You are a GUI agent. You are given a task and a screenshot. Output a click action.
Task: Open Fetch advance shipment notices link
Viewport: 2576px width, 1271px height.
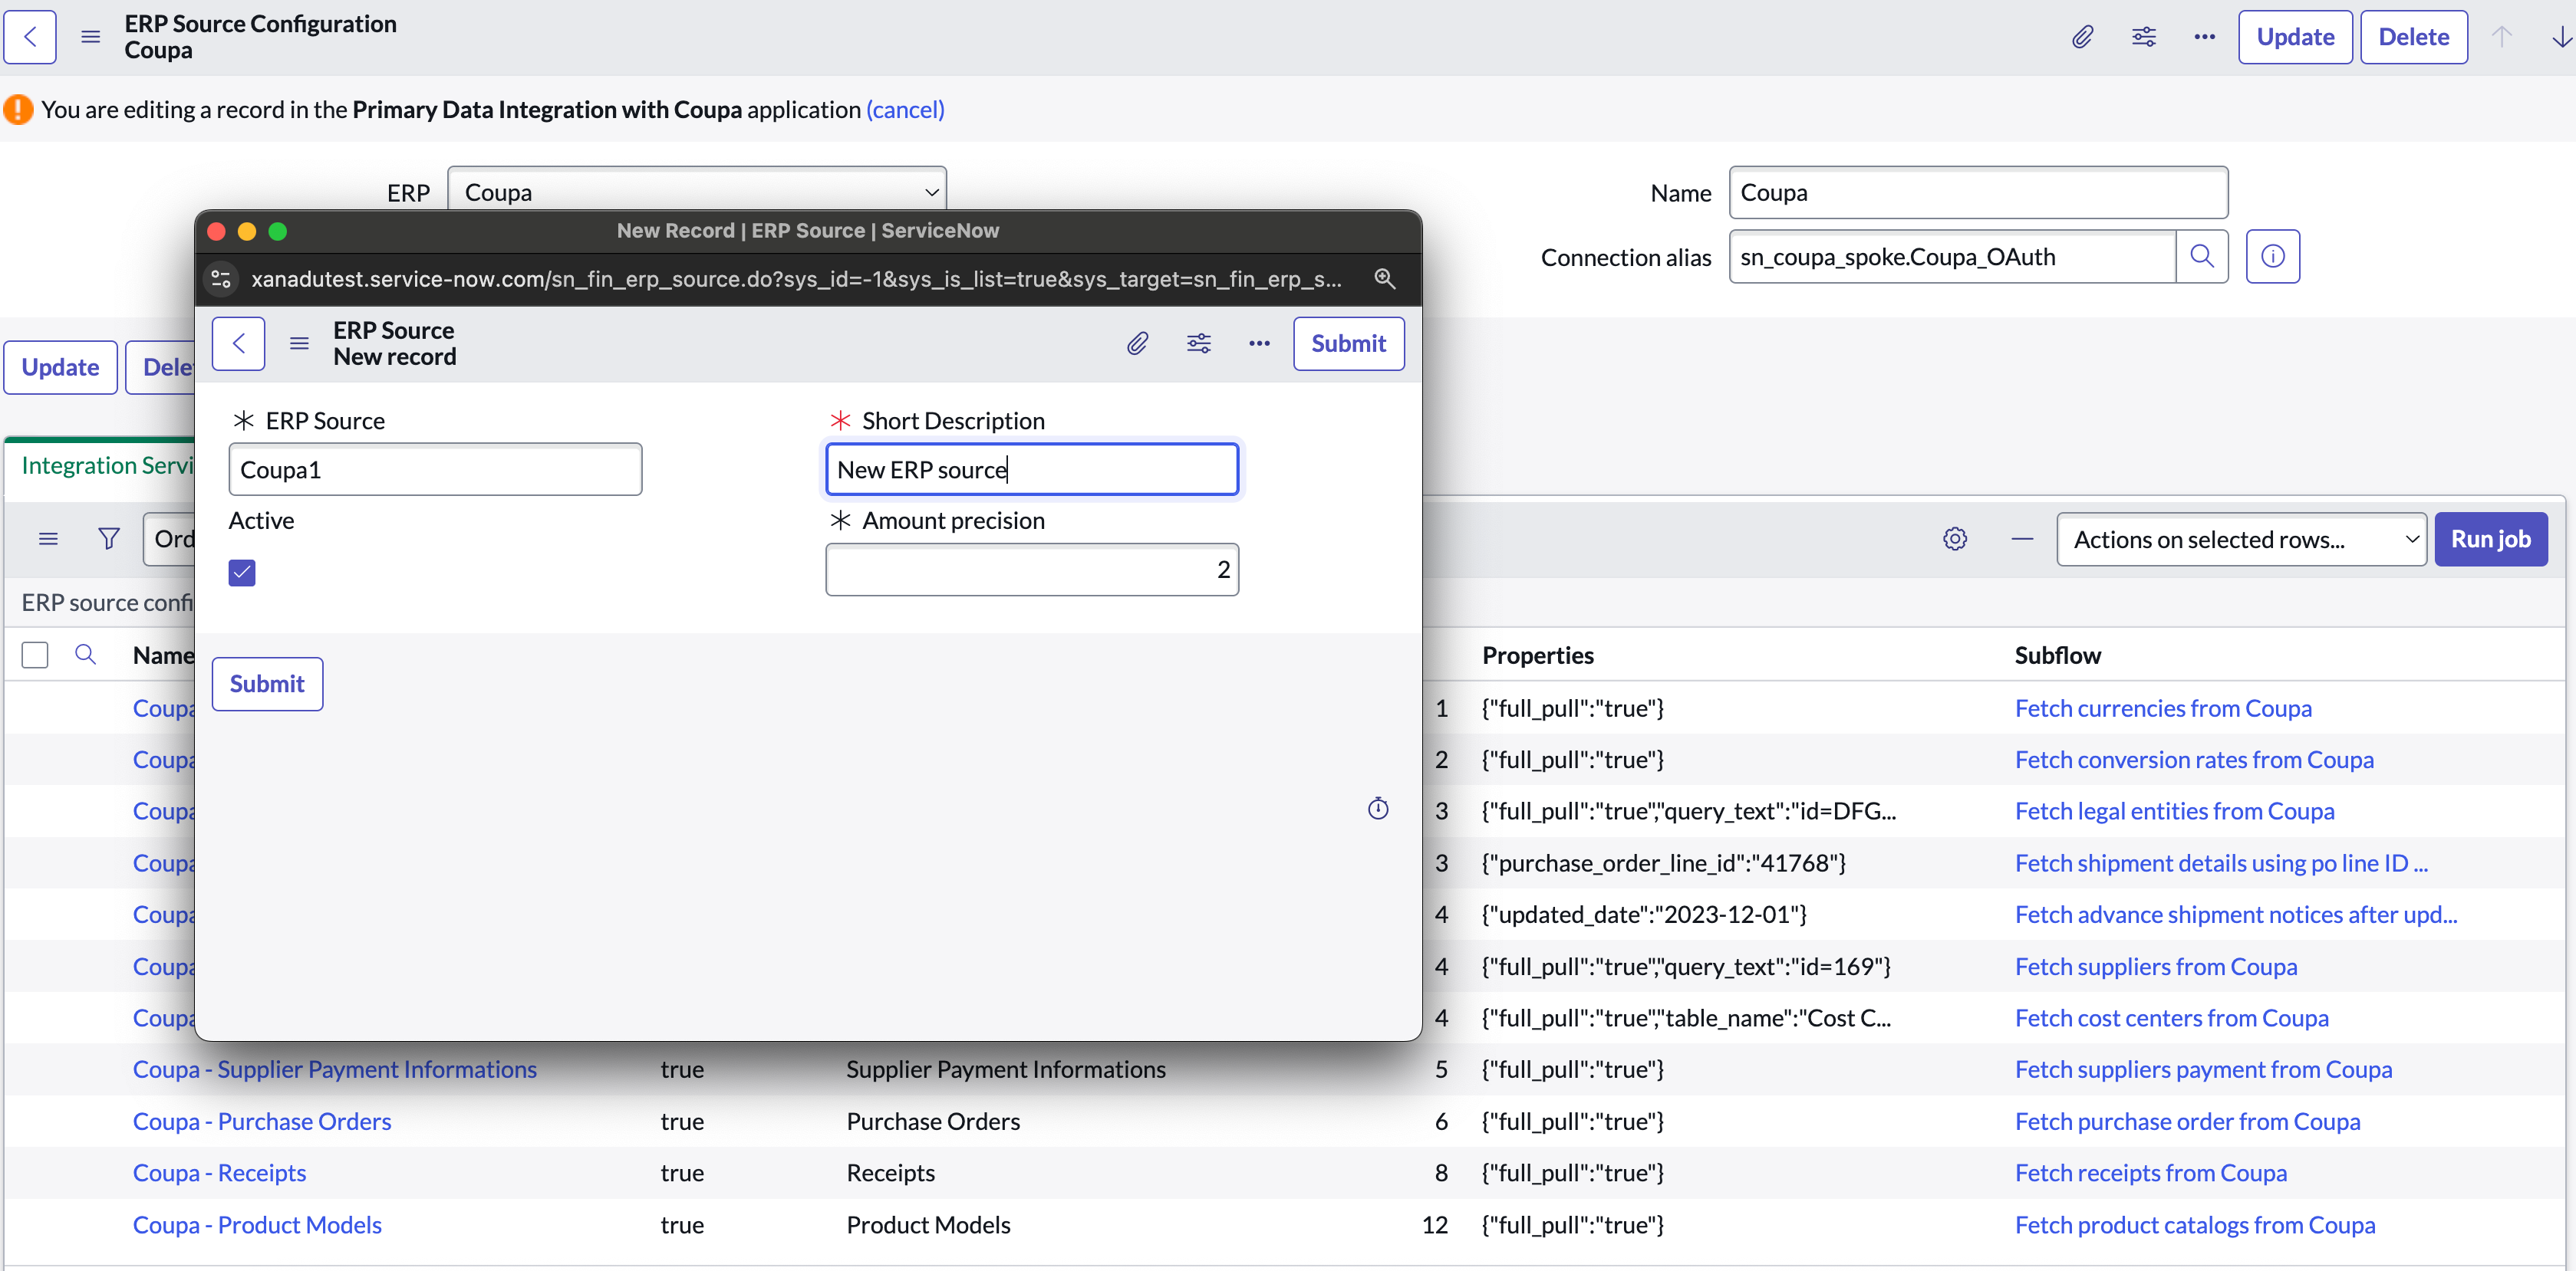2236,915
